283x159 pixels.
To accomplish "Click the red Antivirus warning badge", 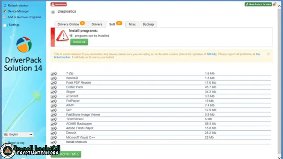I will tap(59, 4).
